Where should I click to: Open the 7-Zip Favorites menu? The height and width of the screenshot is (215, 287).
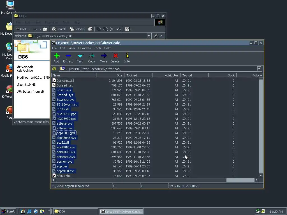(x=84, y=48)
